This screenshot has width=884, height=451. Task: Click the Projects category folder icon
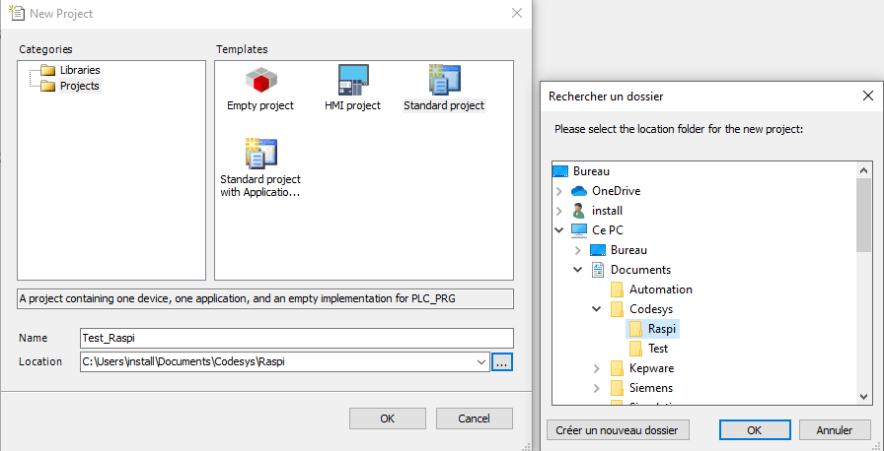coord(48,86)
